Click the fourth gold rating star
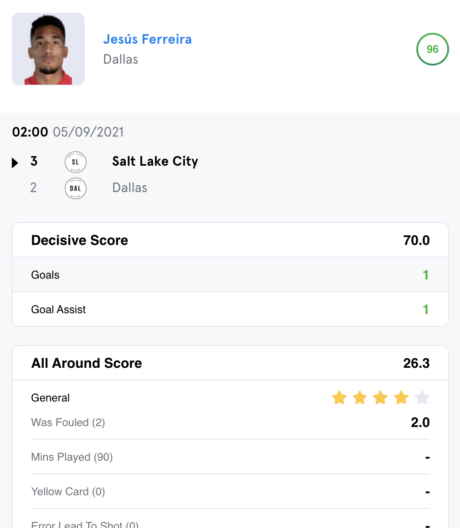 pyautogui.click(x=401, y=398)
